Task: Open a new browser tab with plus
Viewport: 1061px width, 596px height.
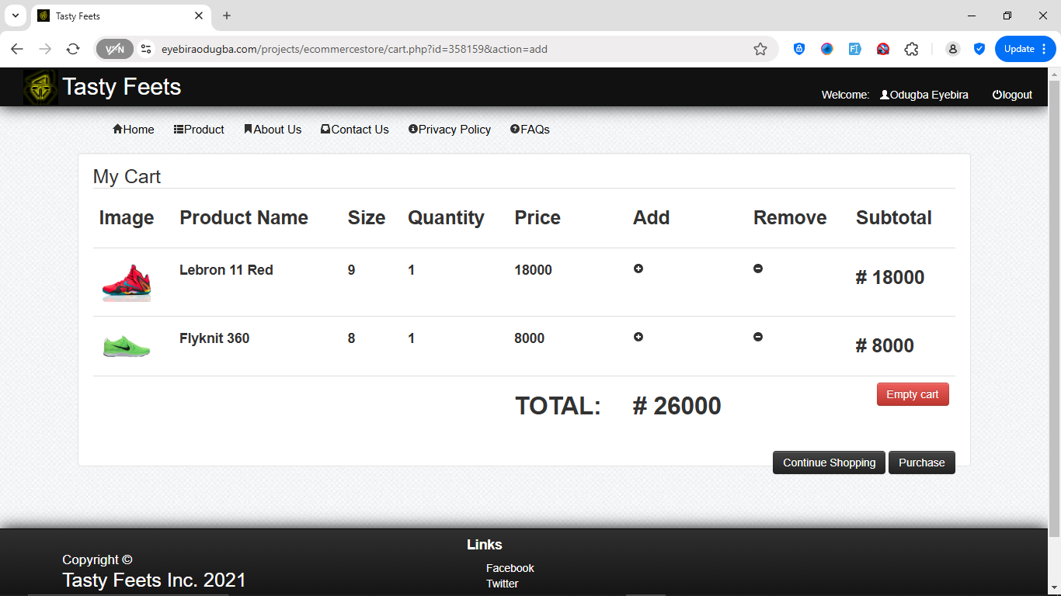Action: click(227, 16)
